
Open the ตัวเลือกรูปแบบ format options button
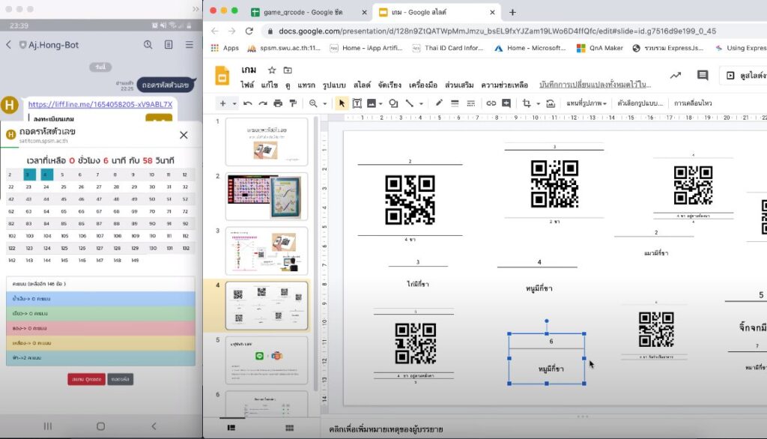[x=640, y=103]
